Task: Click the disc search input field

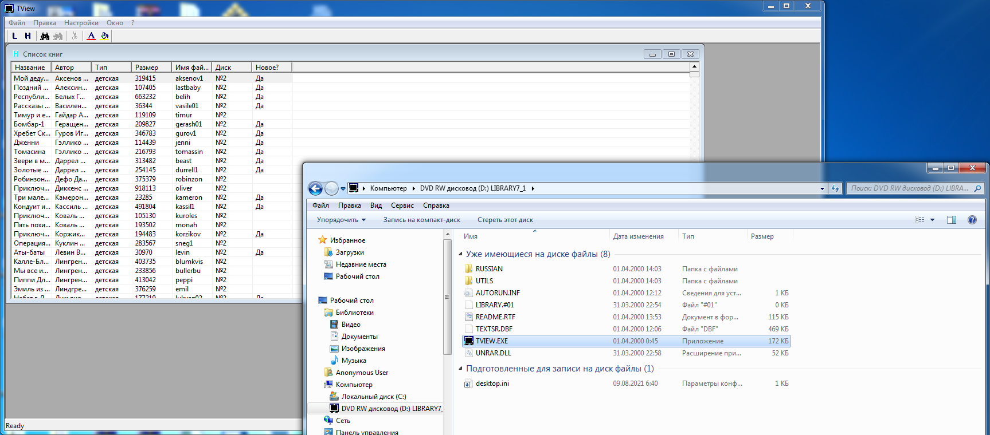Action: (x=910, y=188)
